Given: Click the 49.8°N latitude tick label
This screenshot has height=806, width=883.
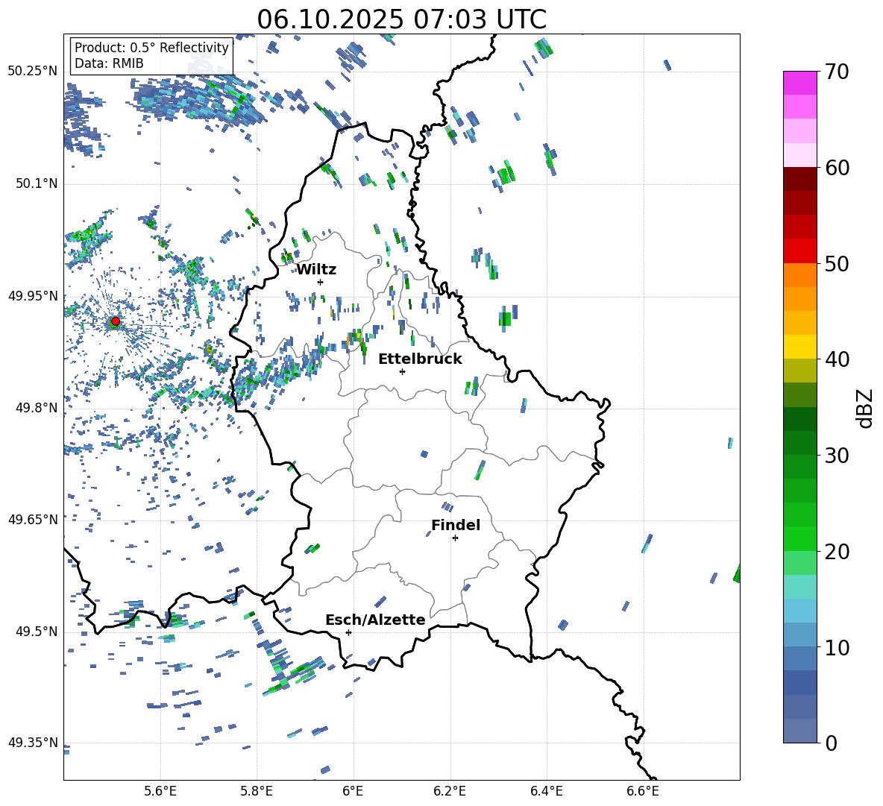Looking at the screenshot, I should pos(33,408).
